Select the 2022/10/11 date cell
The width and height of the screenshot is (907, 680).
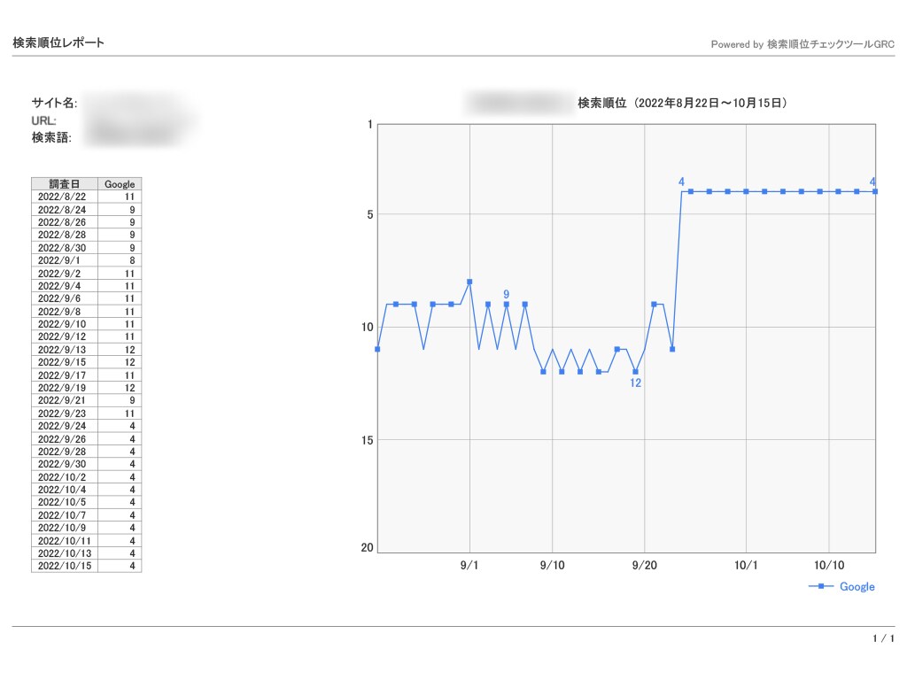pyautogui.click(x=65, y=541)
